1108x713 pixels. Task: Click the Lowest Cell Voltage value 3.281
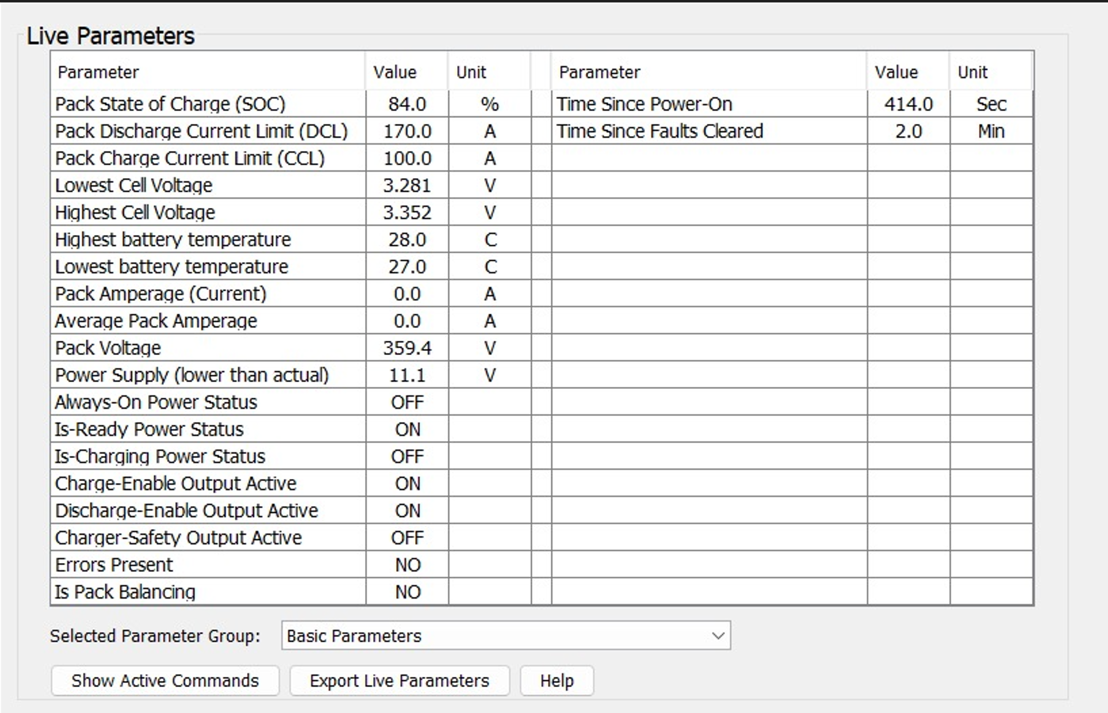407,186
